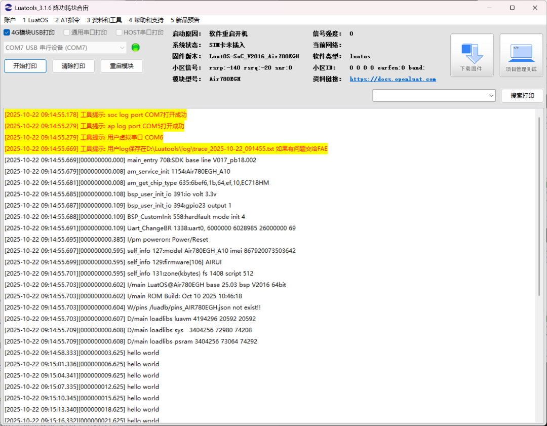
Task: Click the hello world row at 09:15:04.341
Action: [82, 375]
